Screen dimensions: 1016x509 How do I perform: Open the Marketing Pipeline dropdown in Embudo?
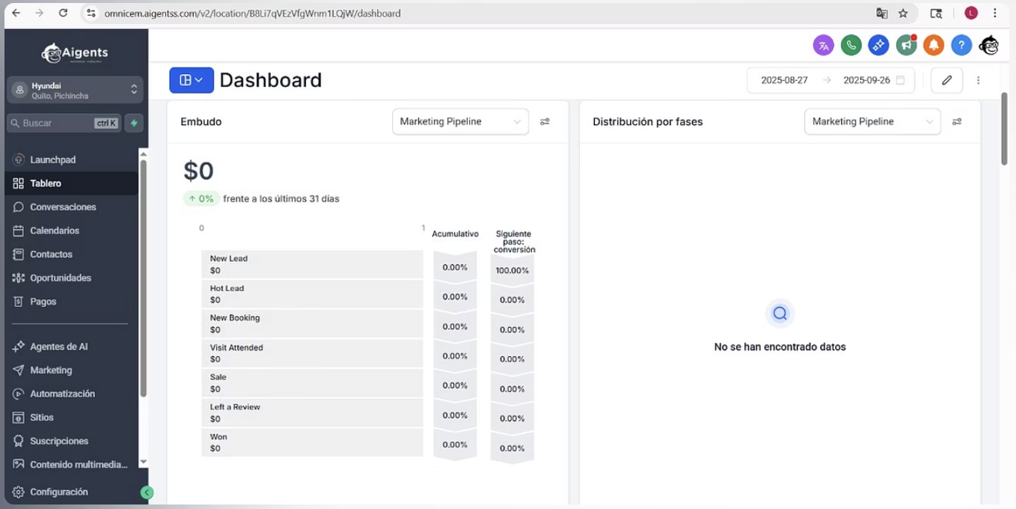point(460,121)
